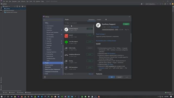
Task: Install the Handlebars/Mustache plugin
Action: pos(89,54)
